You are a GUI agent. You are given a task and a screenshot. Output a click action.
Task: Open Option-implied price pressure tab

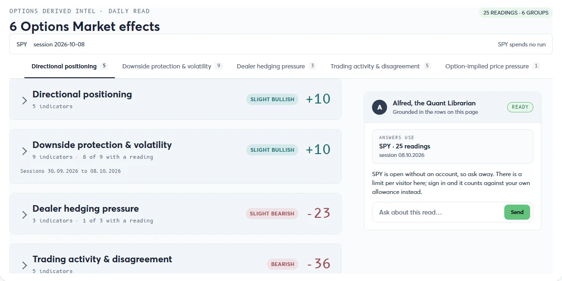pyautogui.click(x=493, y=66)
